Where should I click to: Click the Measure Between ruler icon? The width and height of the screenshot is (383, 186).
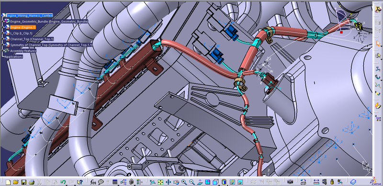[x=316, y=182]
